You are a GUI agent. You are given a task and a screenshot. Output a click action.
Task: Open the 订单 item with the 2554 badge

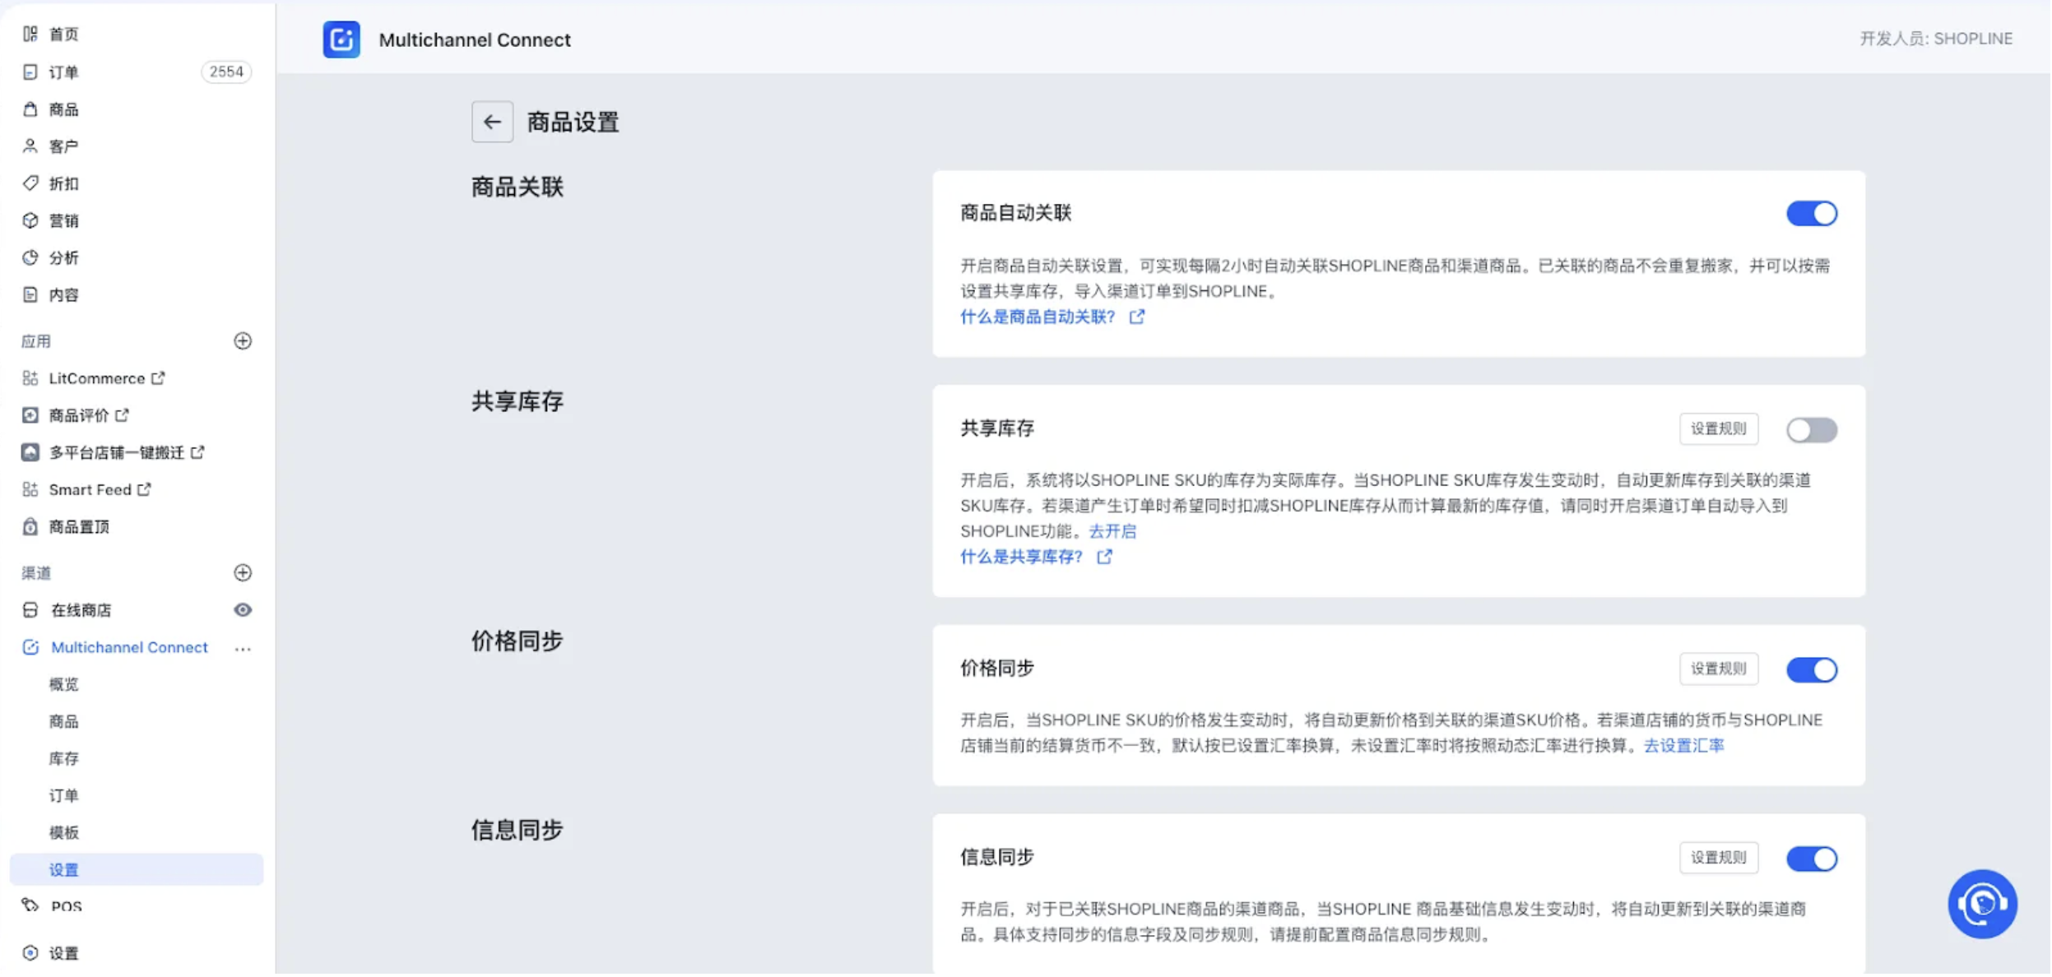[x=64, y=72]
